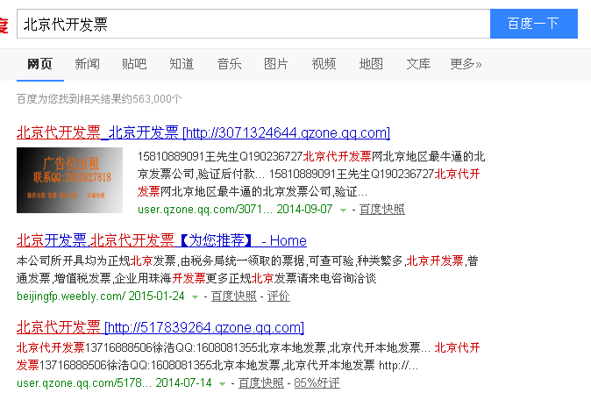Open 百度快照 for beijingfp.weebly.com result
Image resolution: width=591 pixels, height=400 pixels.
point(234,296)
